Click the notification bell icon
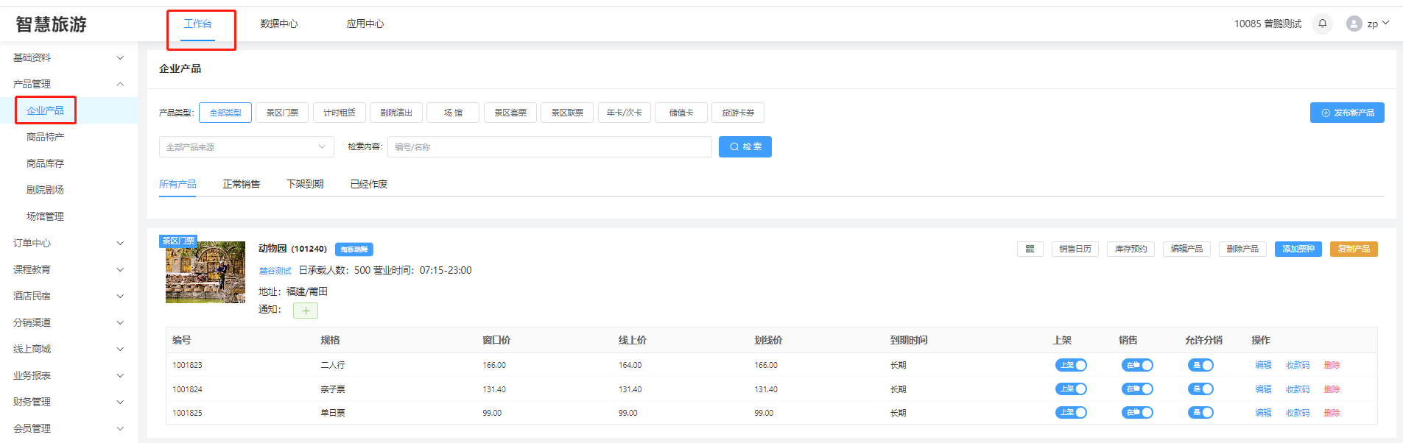 point(1322,24)
